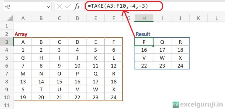Open the Name Box dropdown arrow
Image resolution: width=225 pixels, height=109 pixels.
point(49,7)
